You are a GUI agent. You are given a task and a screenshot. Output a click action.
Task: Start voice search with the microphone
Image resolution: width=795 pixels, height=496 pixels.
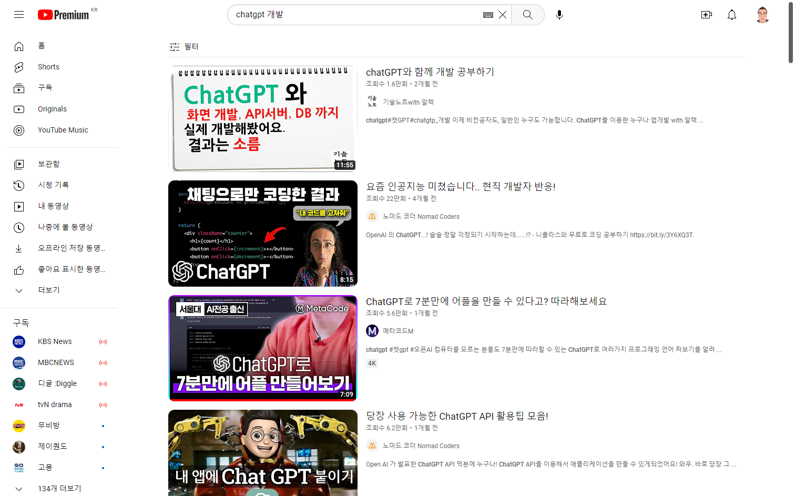click(x=559, y=15)
